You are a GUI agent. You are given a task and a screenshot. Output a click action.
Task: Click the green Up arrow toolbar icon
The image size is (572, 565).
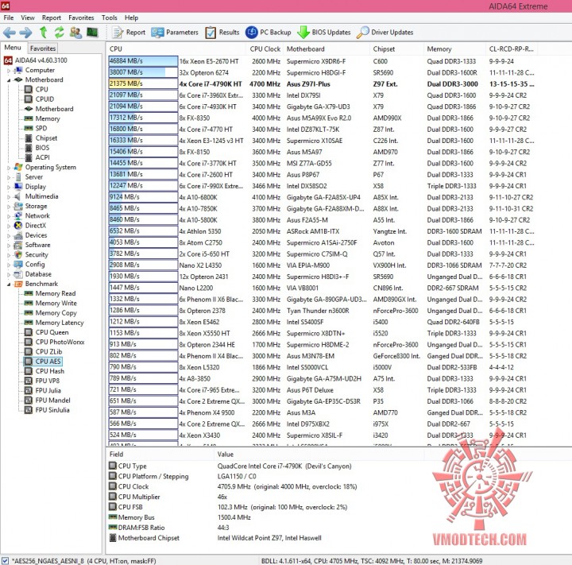(x=43, y=32)
